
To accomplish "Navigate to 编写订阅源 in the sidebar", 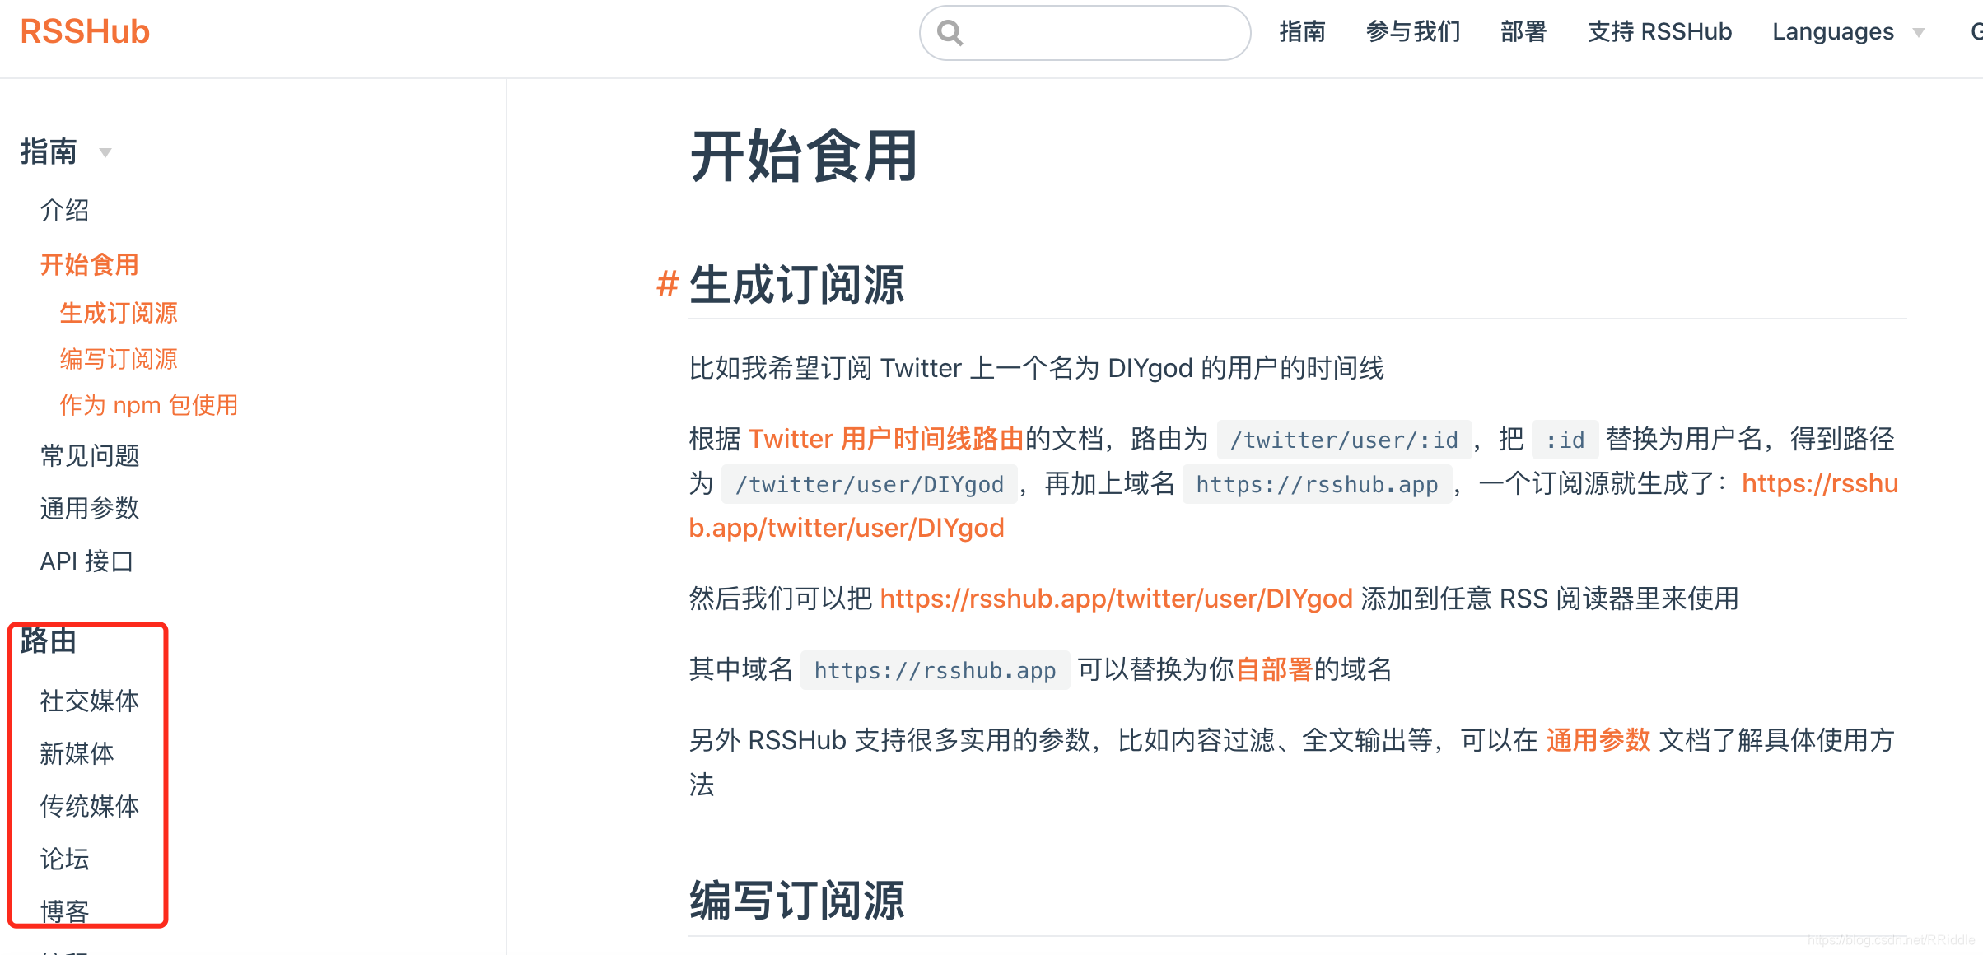I will 119,359.
